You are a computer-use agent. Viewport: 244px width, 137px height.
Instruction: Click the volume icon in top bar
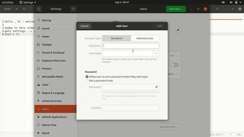[x=231, y=2]
